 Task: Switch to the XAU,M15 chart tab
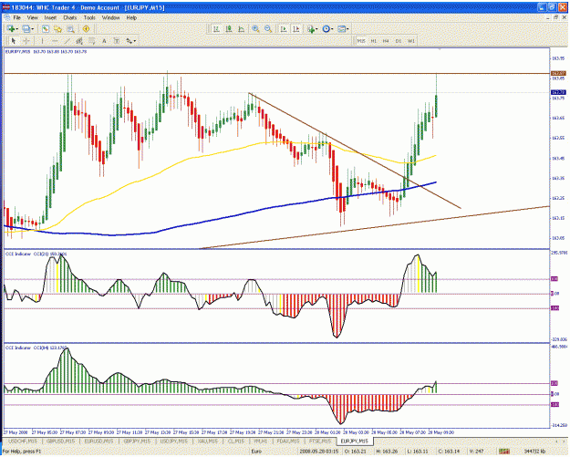coord(208,441)
